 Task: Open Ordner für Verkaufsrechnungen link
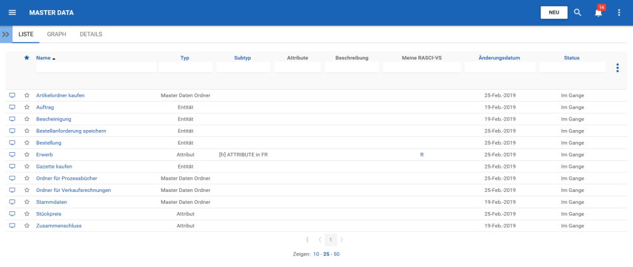pyautogui.click(x=73, y=190)
